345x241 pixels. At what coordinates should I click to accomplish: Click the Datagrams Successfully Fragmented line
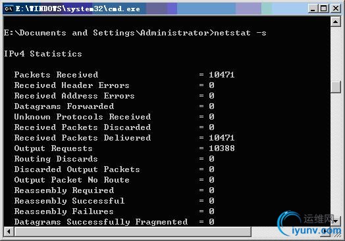click(x=115, y=222)
